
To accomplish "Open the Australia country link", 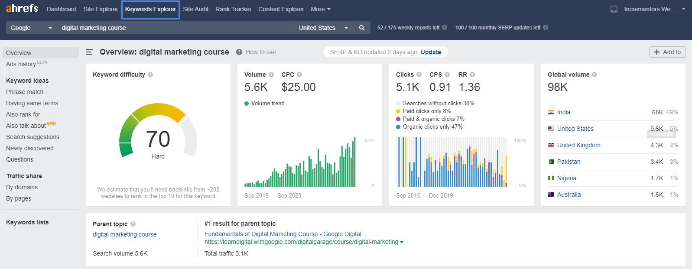I will click(569, 194).
